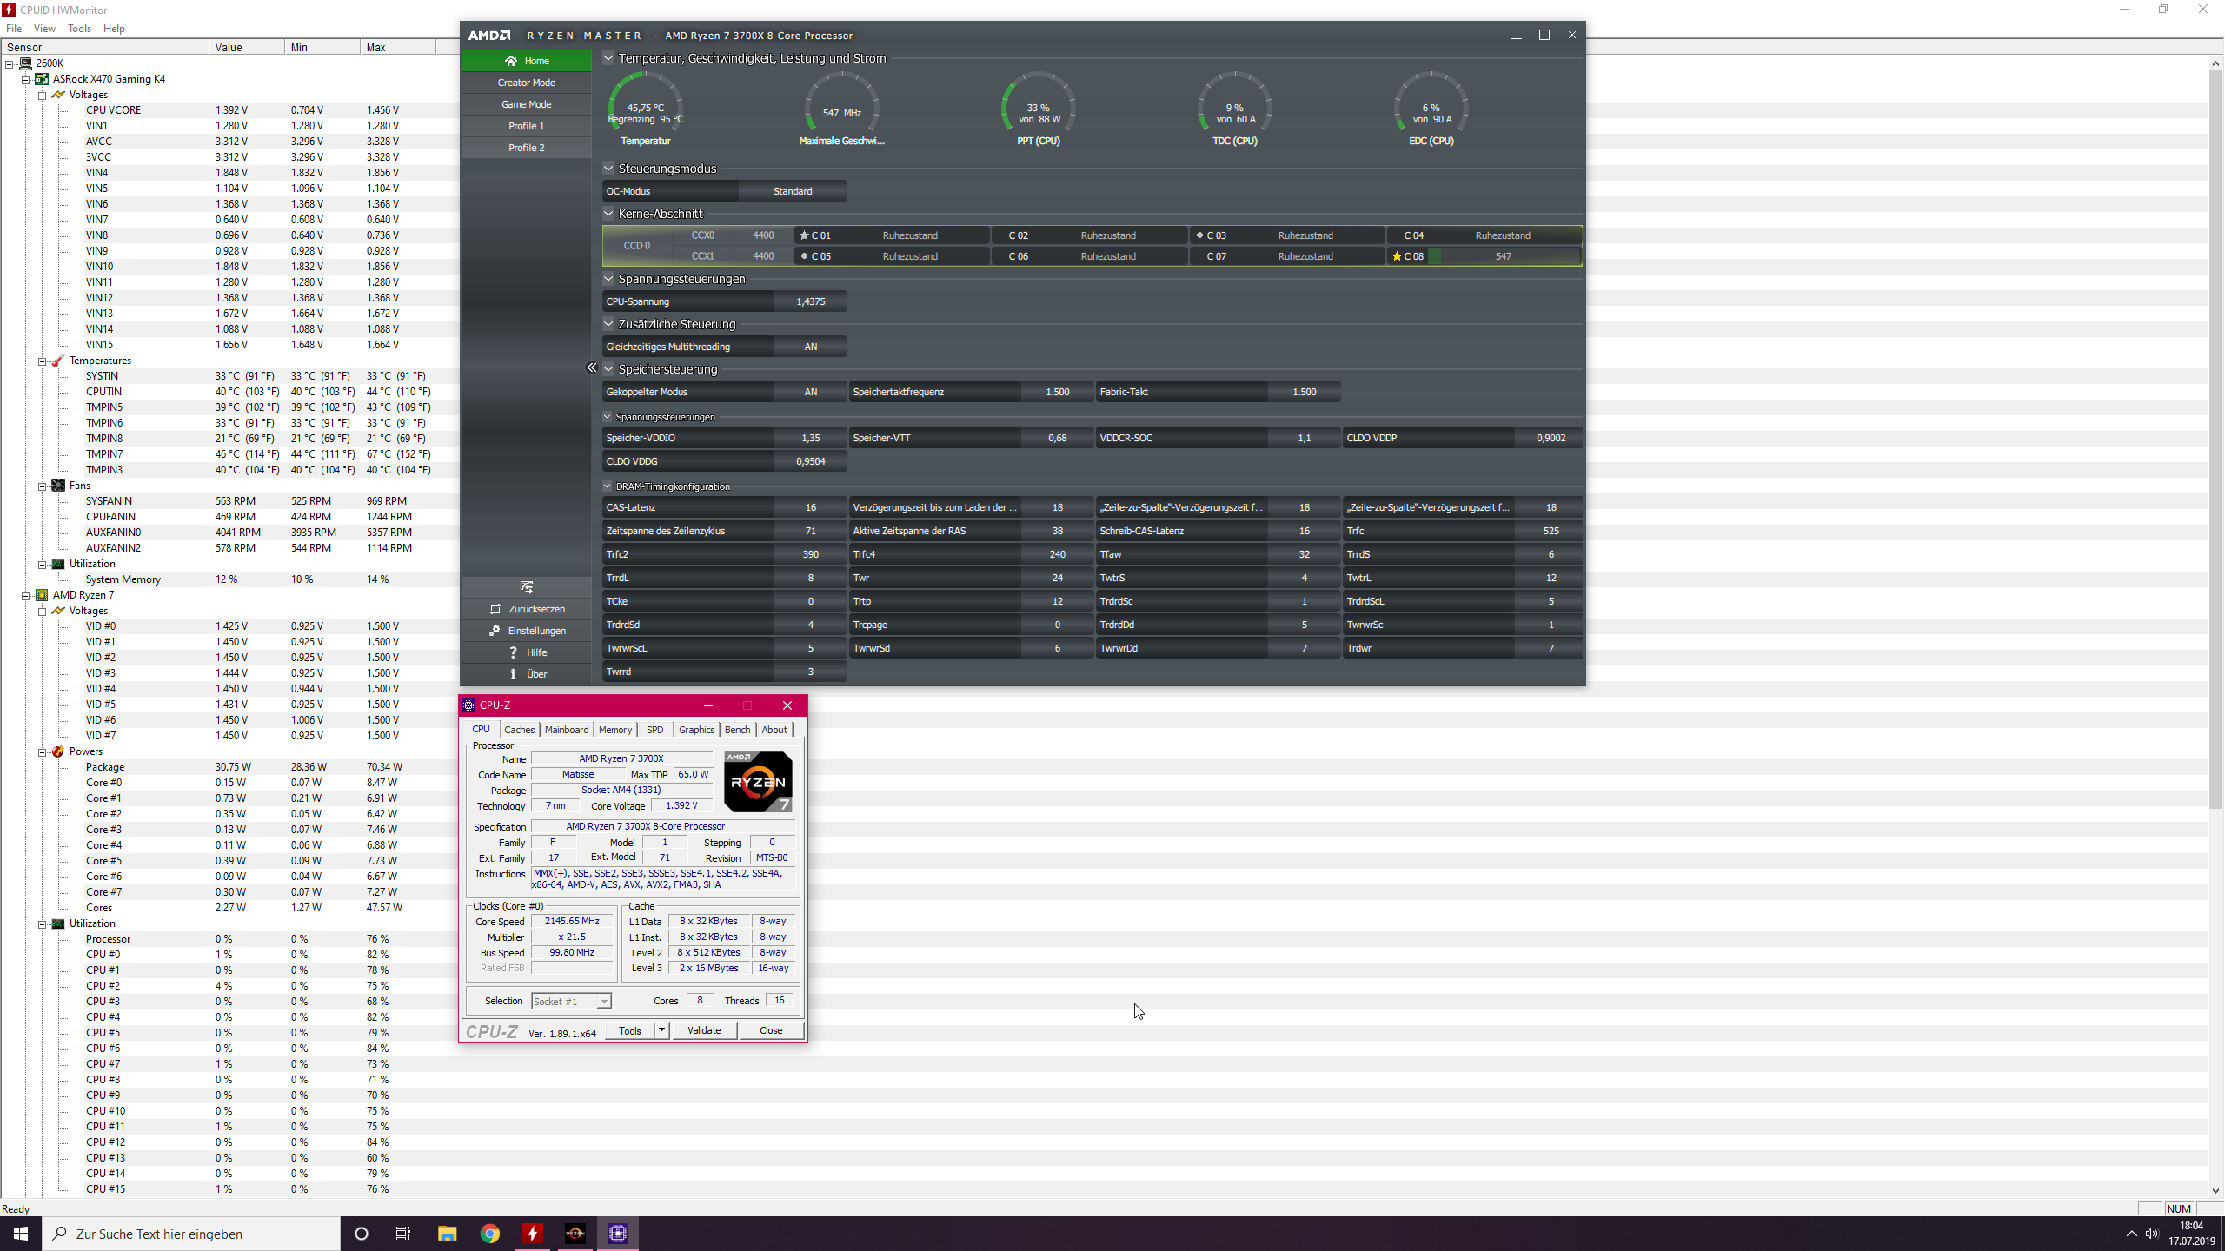This screenshot has height=1251, width=2225.
Task: Click the Home icon in Ryzen Master sidebar
Action: [x=511, y=61]
